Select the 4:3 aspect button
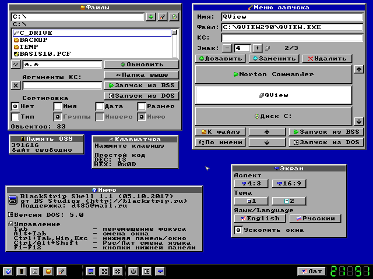Viewport: 373px width, 279px height. pyautogui.click(x=251, y=184)
